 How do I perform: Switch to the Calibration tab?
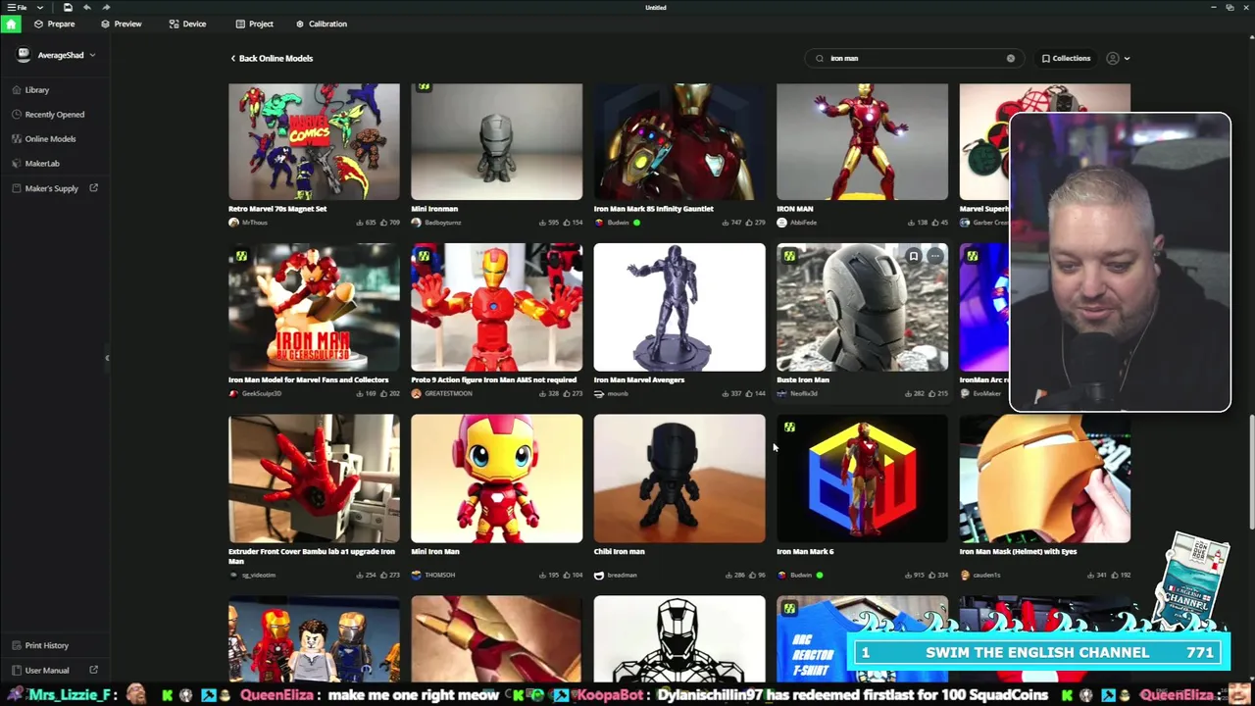(x=321, y=24)
